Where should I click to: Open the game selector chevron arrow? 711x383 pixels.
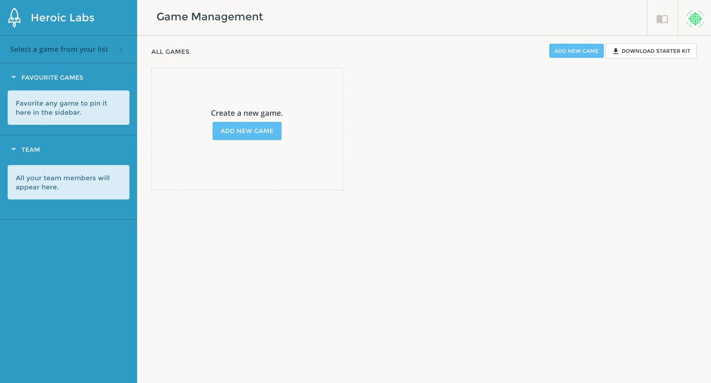tap(121, 50)
